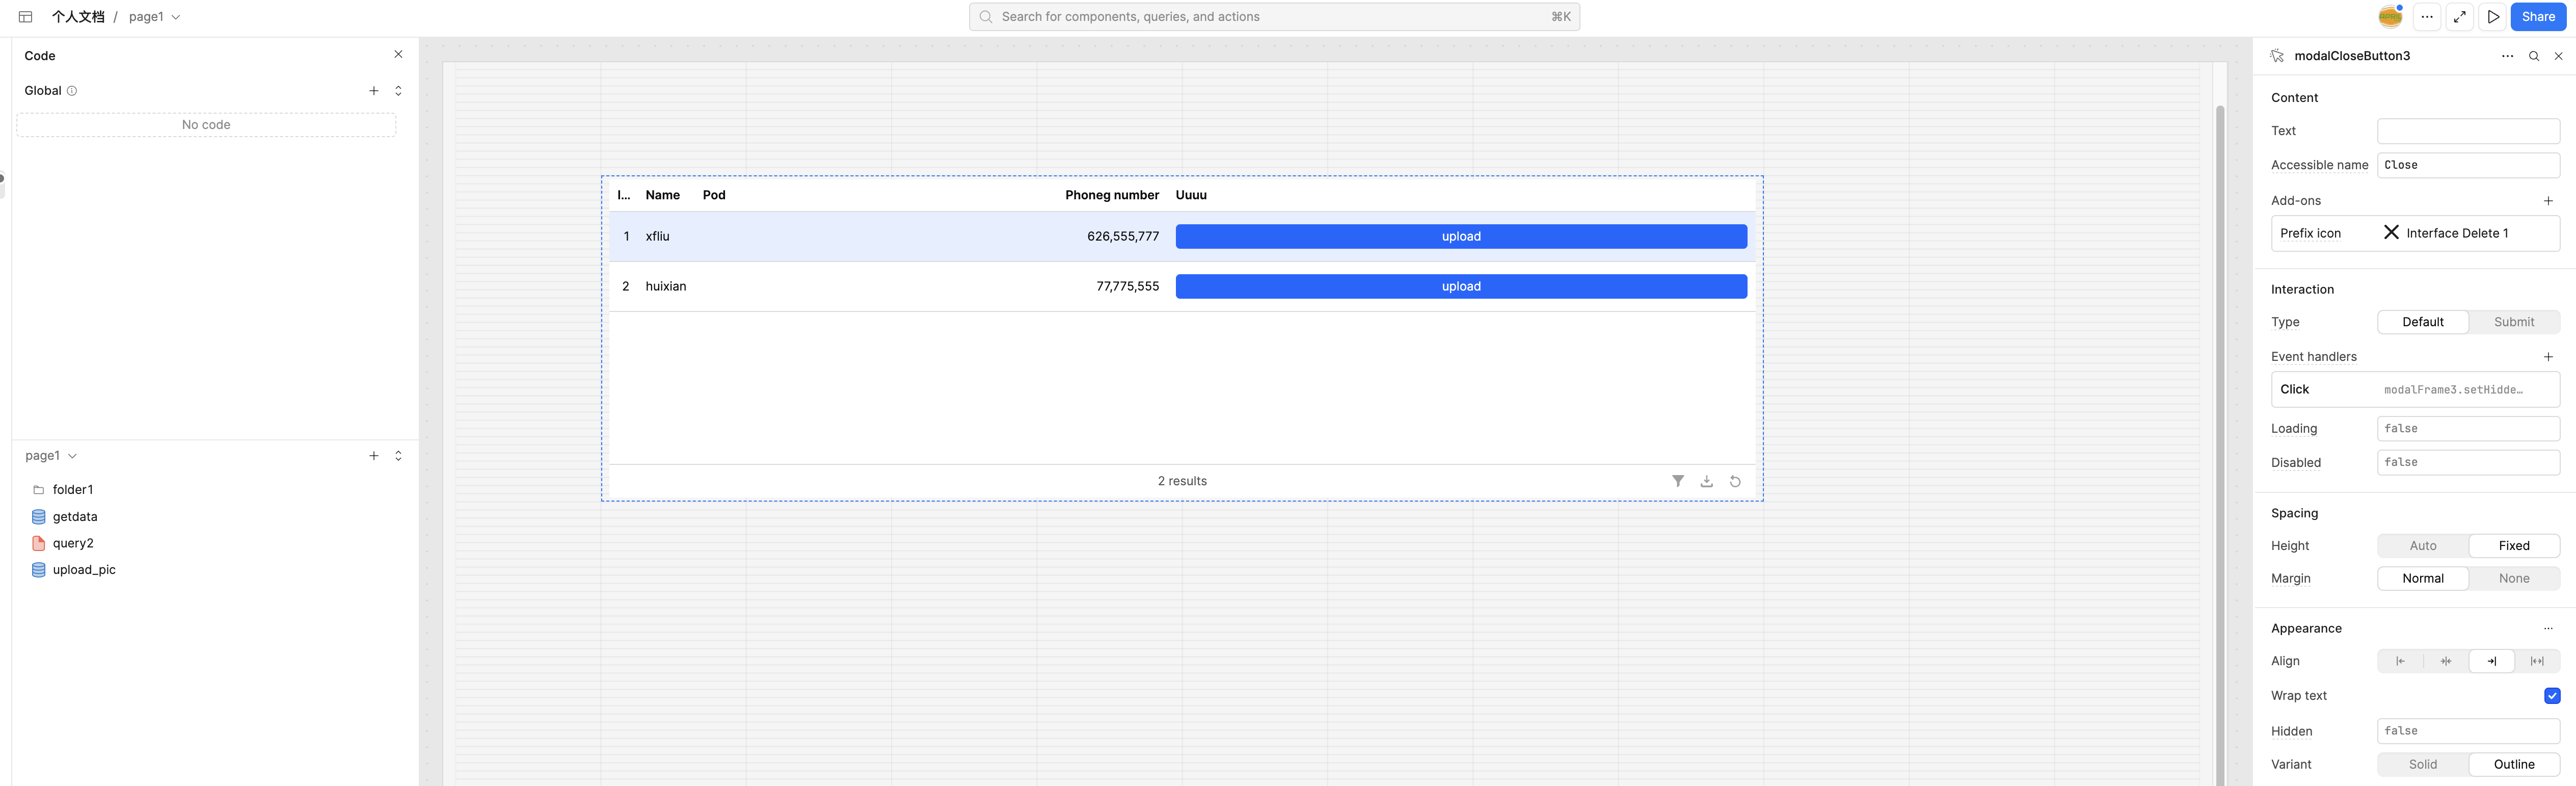
Task: Click the query2 file icon
Action: point(39,543)
